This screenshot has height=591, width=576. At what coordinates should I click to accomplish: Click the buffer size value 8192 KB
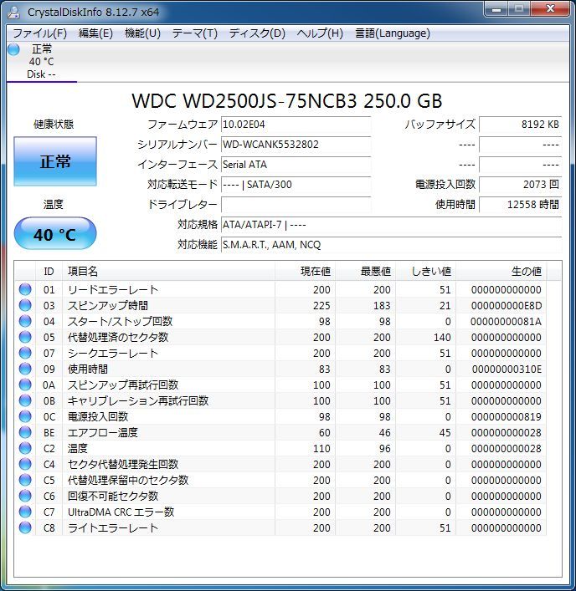(521, 125)
